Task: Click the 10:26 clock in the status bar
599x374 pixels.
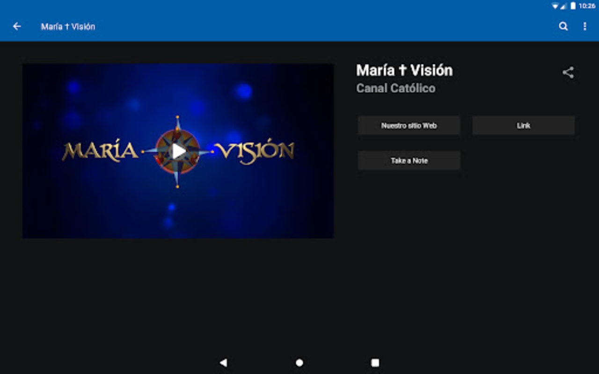Action: 587,6
